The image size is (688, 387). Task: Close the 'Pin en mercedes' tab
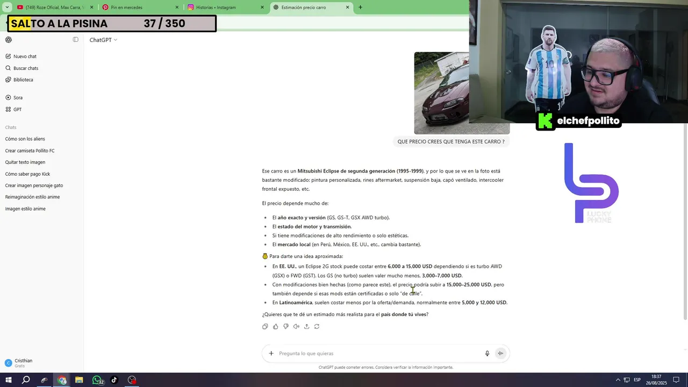(x=177, y=8)
